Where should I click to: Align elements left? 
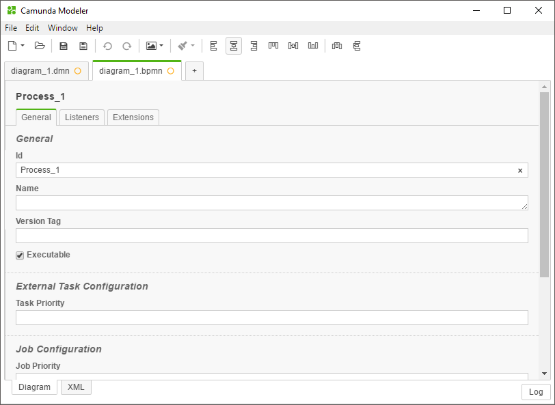coord(213,46)
